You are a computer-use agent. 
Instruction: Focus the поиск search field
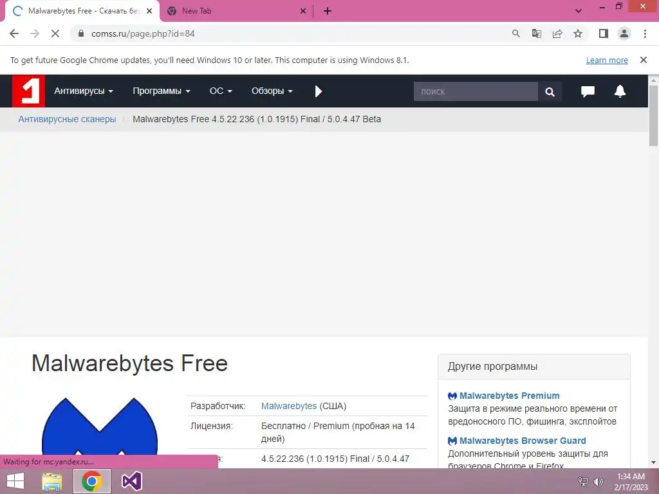(476, 91)
